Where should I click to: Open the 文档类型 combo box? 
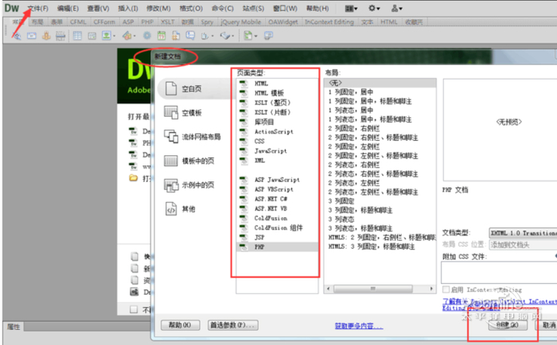tap(523, 233)
